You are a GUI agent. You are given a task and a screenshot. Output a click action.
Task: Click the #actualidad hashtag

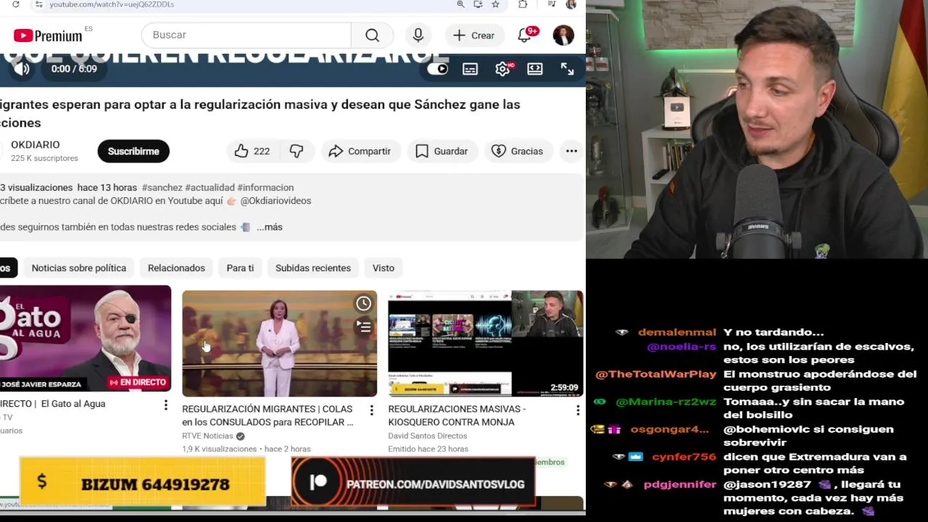(210, 188)
